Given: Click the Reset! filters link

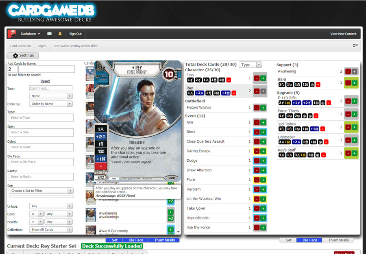Looking at the screenshot, I should coord(45,81).
